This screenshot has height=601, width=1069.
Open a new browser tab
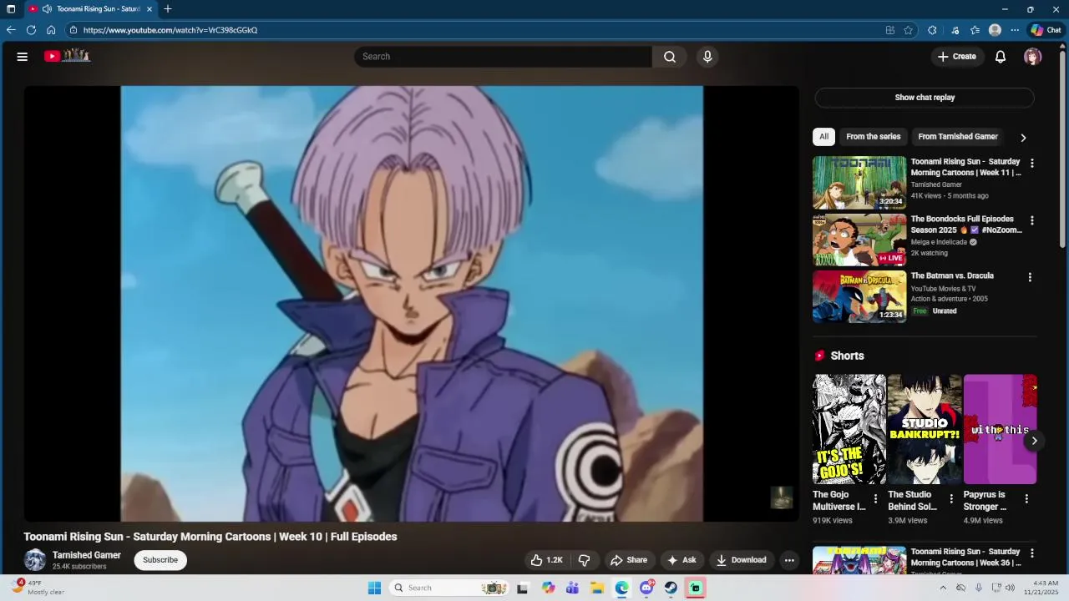click(x=168, y=9)
